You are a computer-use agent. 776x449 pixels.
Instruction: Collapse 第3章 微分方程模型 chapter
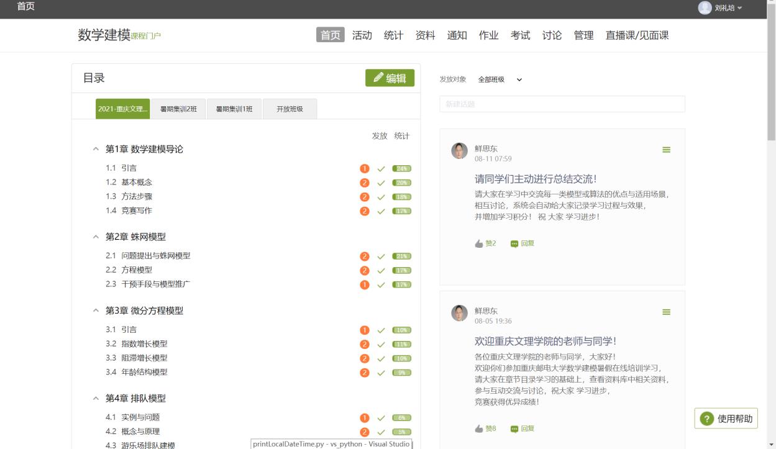coord(96,311)
